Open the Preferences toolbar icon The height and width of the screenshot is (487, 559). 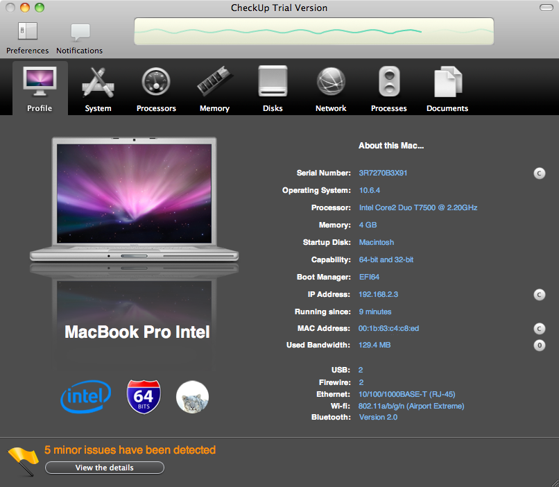(x=28, y=31)
